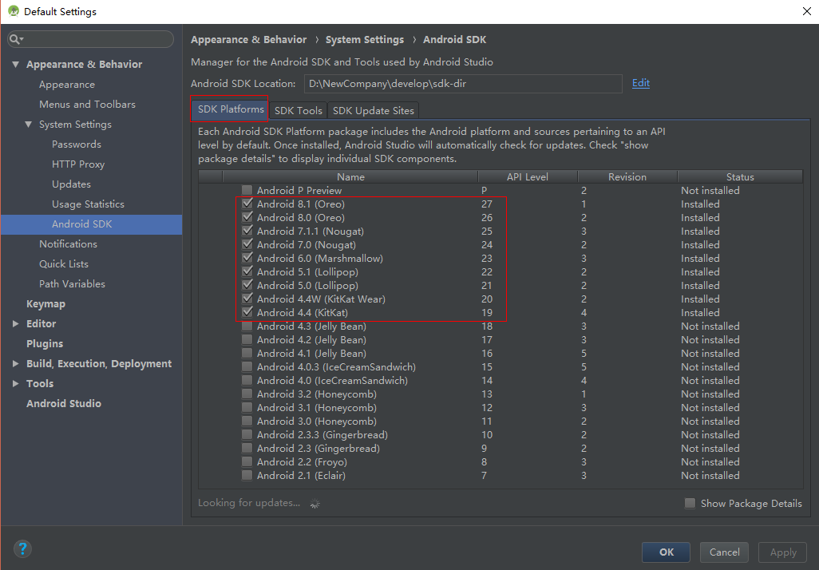Switch to the SDK Platforms tab
The height and width of the screenshot is (570, 819).
[x=231, y=109]
